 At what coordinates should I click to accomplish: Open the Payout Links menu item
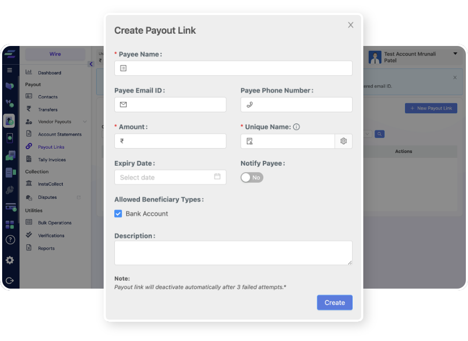51,147
